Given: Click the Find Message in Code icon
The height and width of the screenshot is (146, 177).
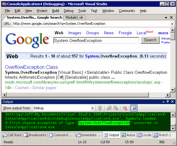Looking at the screenshot, I should (100, 108).
